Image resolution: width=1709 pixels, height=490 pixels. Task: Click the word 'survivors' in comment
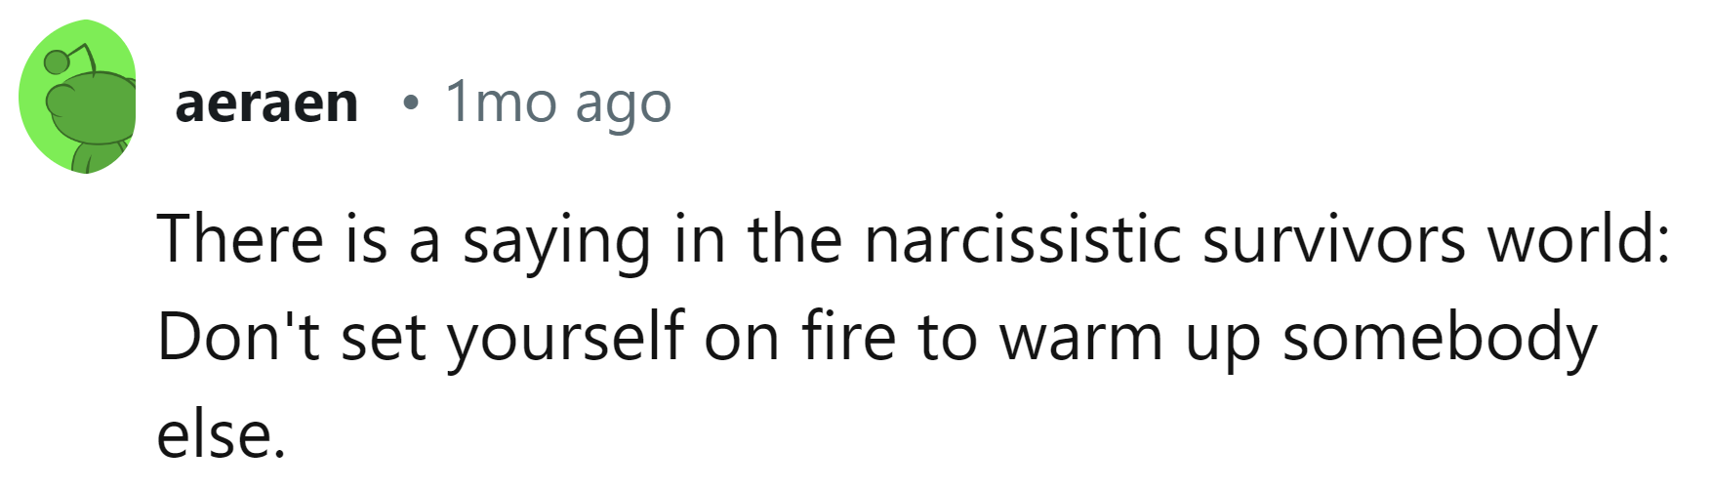tap(1333, 239)
